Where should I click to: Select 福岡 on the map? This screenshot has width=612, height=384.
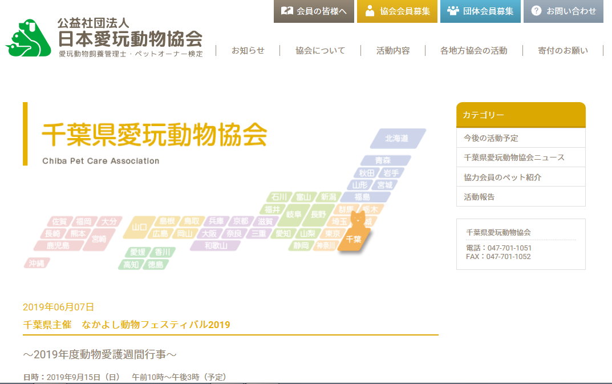(83, 221)
